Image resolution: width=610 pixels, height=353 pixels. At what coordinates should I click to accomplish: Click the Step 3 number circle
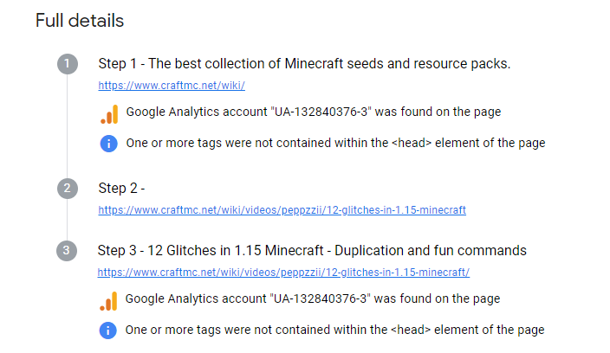pyautogui.click(x=67, y=251)
